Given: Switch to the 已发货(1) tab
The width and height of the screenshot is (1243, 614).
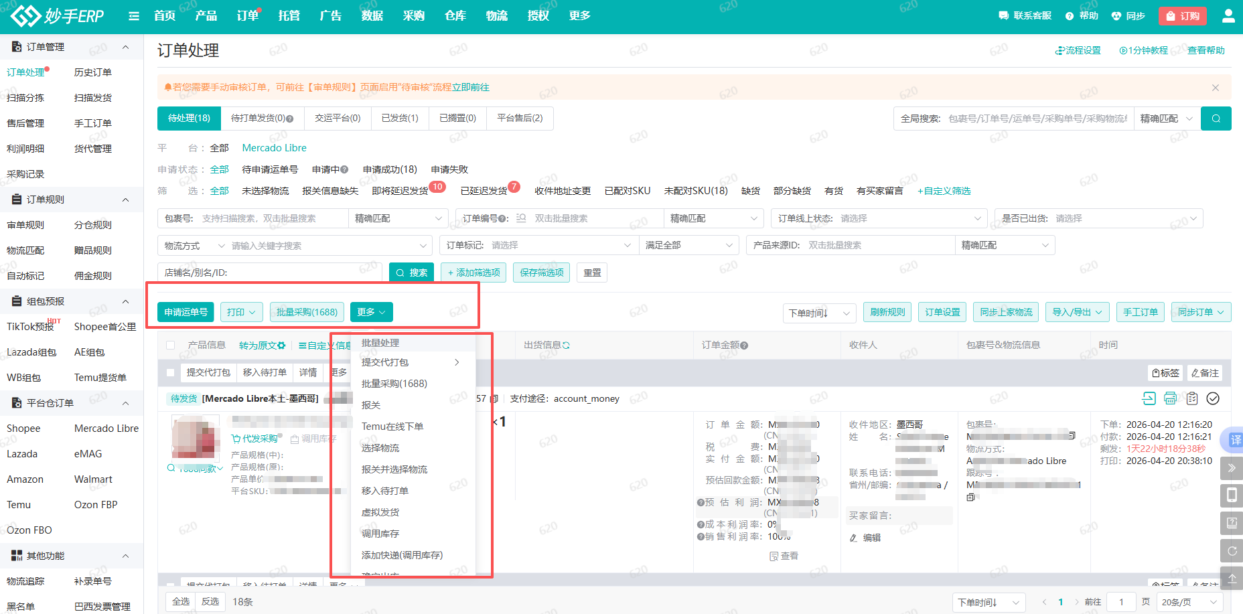Looking at the screenshot, I should [x=400, y=118].
